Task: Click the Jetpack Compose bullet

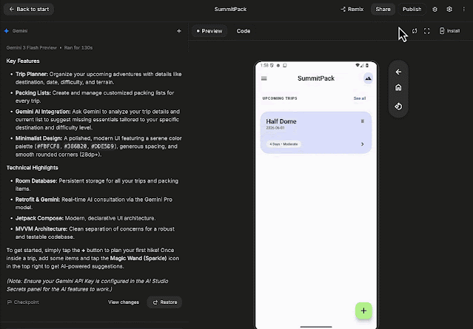Action: (86, 218)
